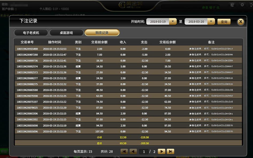The image size is (253, 158).
Task: Jump to the last page of records
Action: [x=171, y=151]
